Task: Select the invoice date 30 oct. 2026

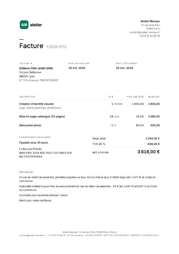Action: tap(77, 68)
